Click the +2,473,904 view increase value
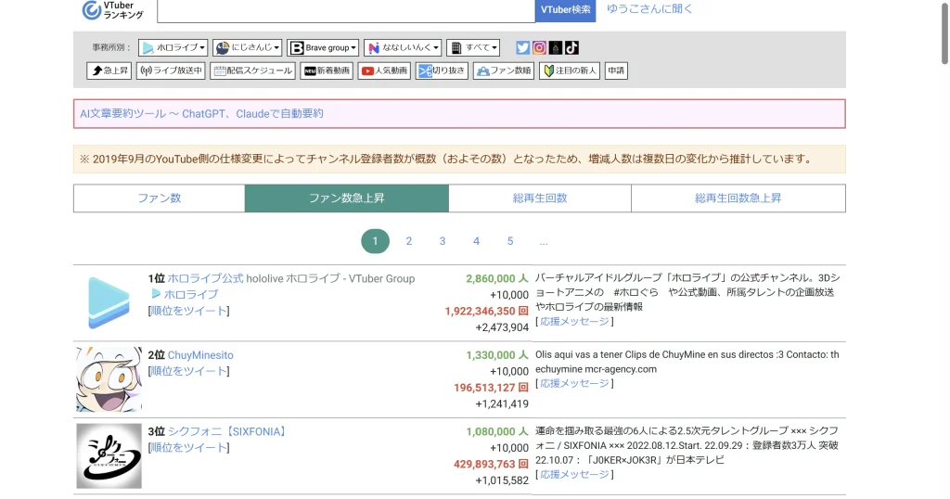 point(502,327)
